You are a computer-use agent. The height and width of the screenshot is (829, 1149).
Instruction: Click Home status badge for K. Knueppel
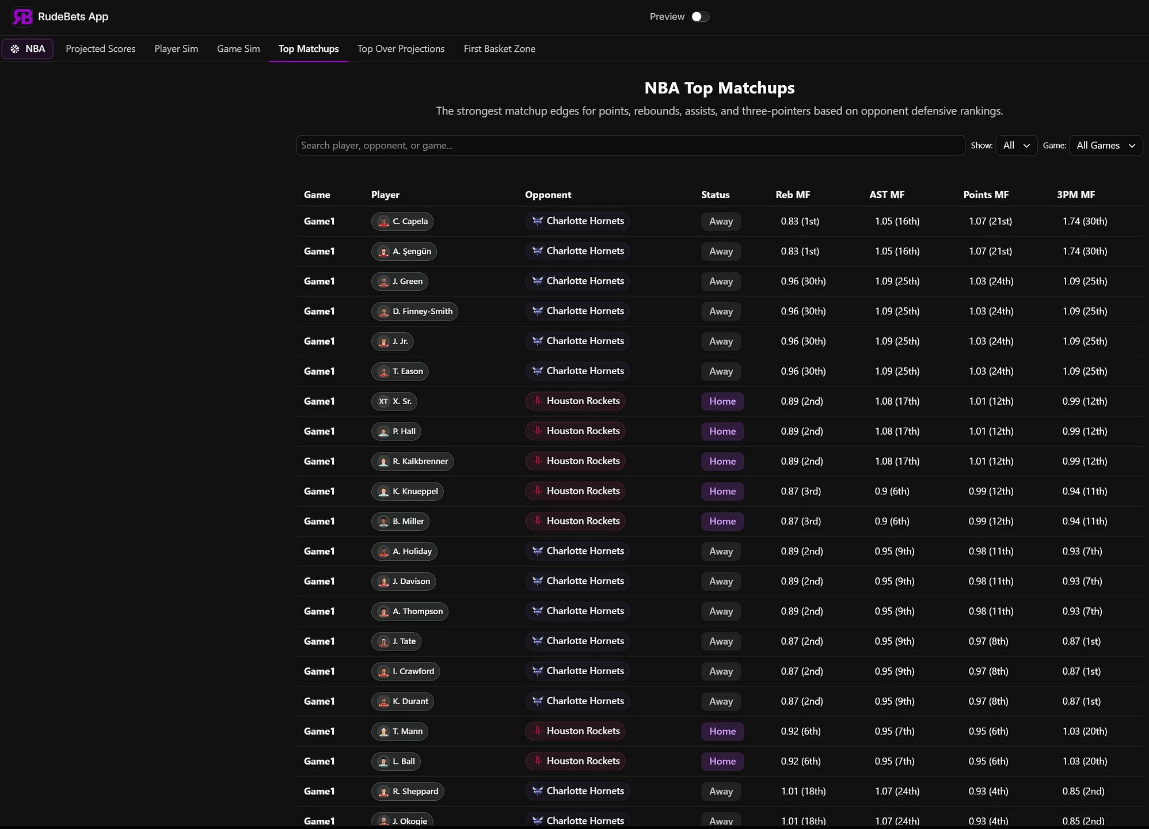pyautogui.click(x=722, y=492)
